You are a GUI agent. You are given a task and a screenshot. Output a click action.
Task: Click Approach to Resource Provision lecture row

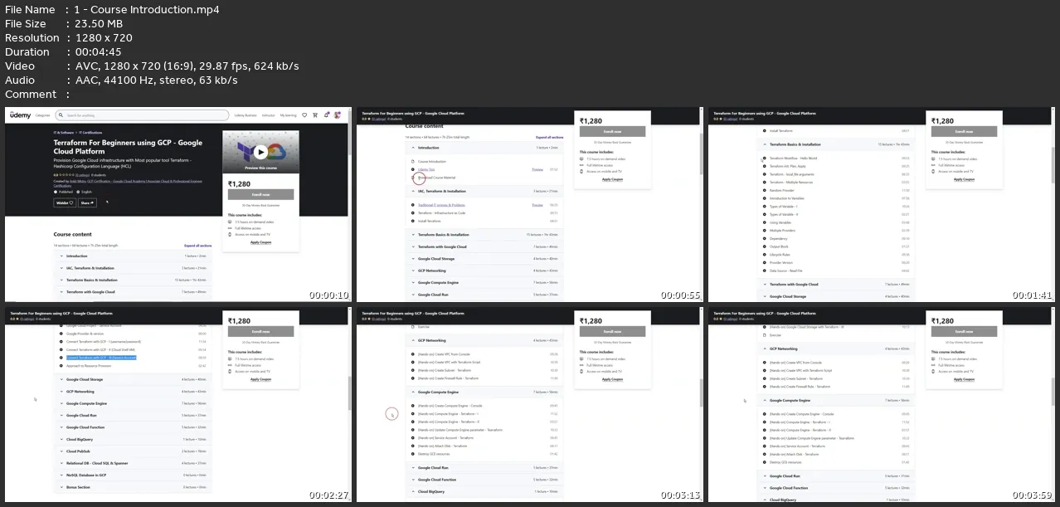click(133, 366)
